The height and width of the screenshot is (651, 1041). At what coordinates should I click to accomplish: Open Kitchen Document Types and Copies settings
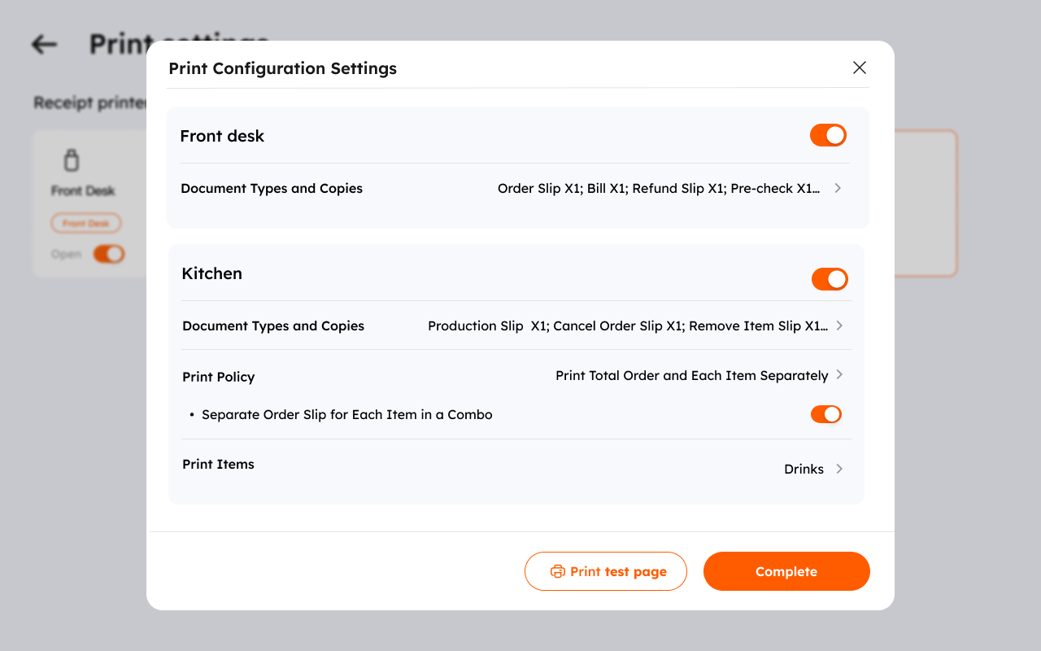tap(841, 325)
